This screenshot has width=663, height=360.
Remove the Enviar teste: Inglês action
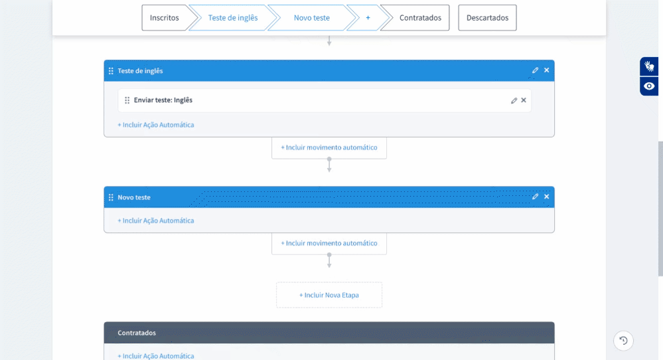pyautogui.click(x=524, y=100)
